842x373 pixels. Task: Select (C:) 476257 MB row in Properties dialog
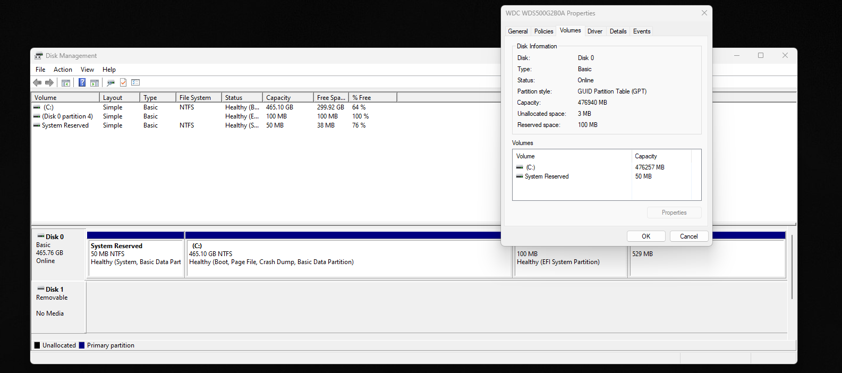(x=602, y=167)
